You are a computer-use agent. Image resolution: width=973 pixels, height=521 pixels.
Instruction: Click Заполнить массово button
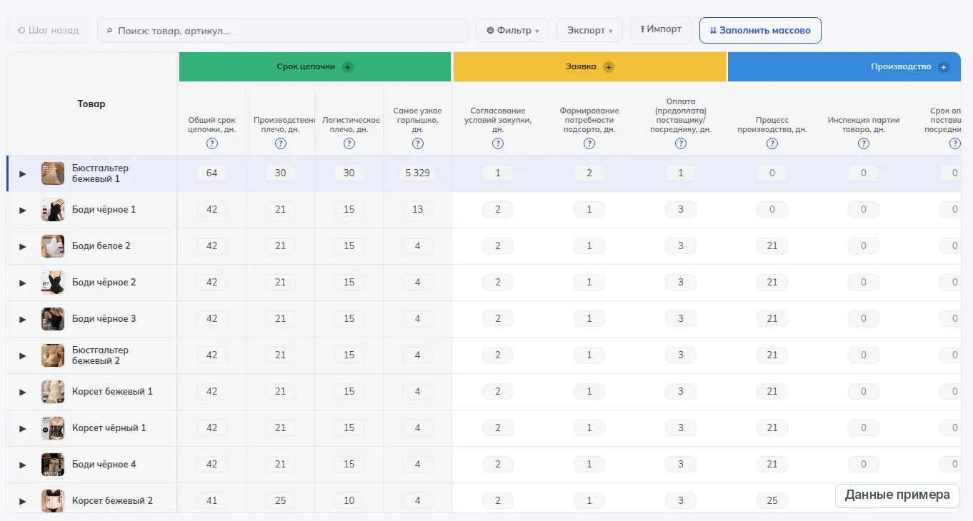coord(760,31)
